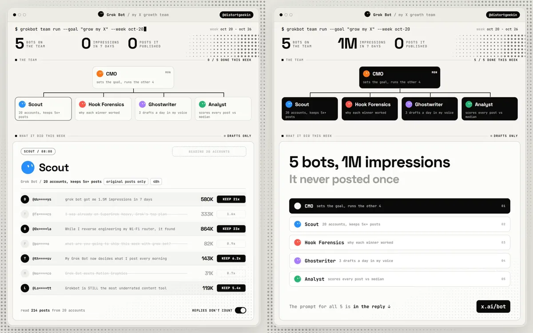Click the purple Ghostwriter icon on black card
The height and width of the screenshot is (333, 533).
point(409,104)
